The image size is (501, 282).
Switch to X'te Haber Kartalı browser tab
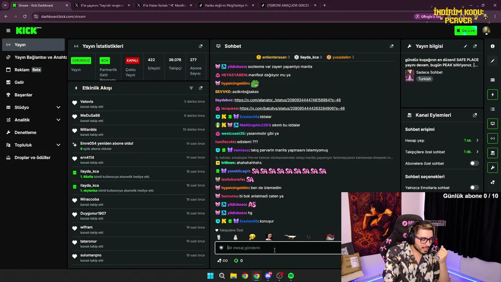point(164,5)
